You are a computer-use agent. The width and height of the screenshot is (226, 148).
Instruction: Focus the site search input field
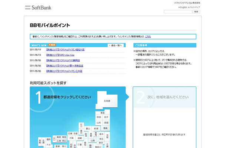pyautogui.click(x=178, y=12)
